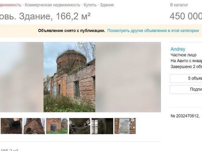Select thumbnail showing brick facade with door

pos(57,126)
